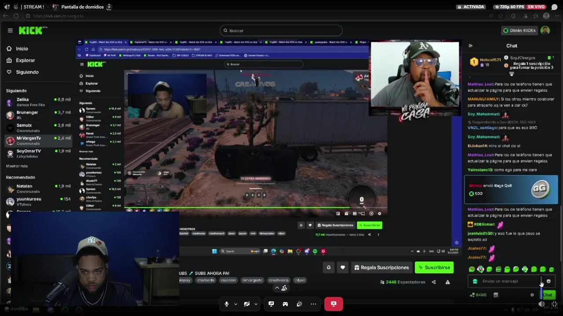Screen dimensions: 563x316
Task: Click the heart follow button
Action: pos(343,267)
